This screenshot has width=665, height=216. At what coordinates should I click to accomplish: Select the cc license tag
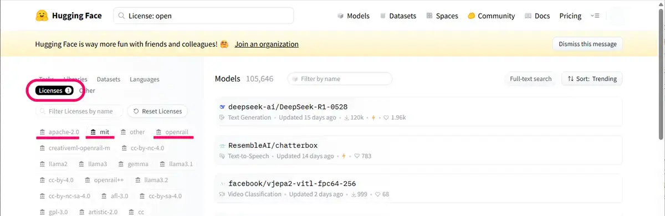[137, 212]
